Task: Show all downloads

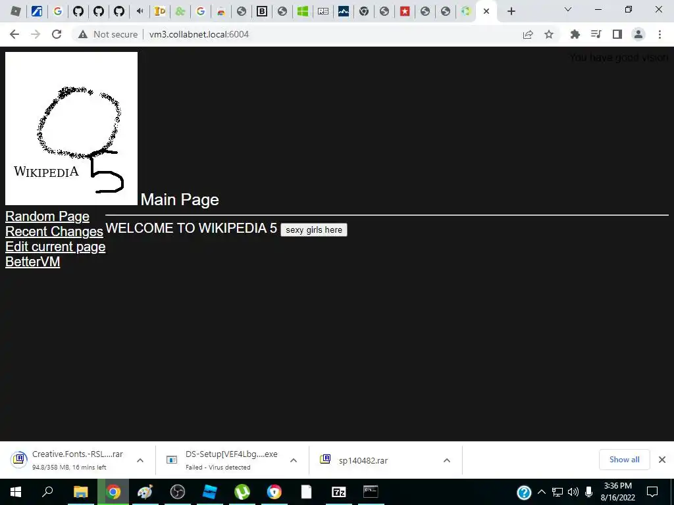Action: (x=624, y=460)
